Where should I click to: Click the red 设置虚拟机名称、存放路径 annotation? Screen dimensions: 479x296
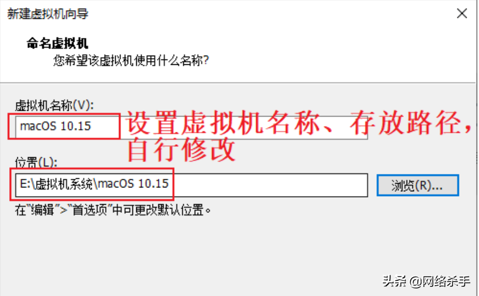click(x=299, y=123)
